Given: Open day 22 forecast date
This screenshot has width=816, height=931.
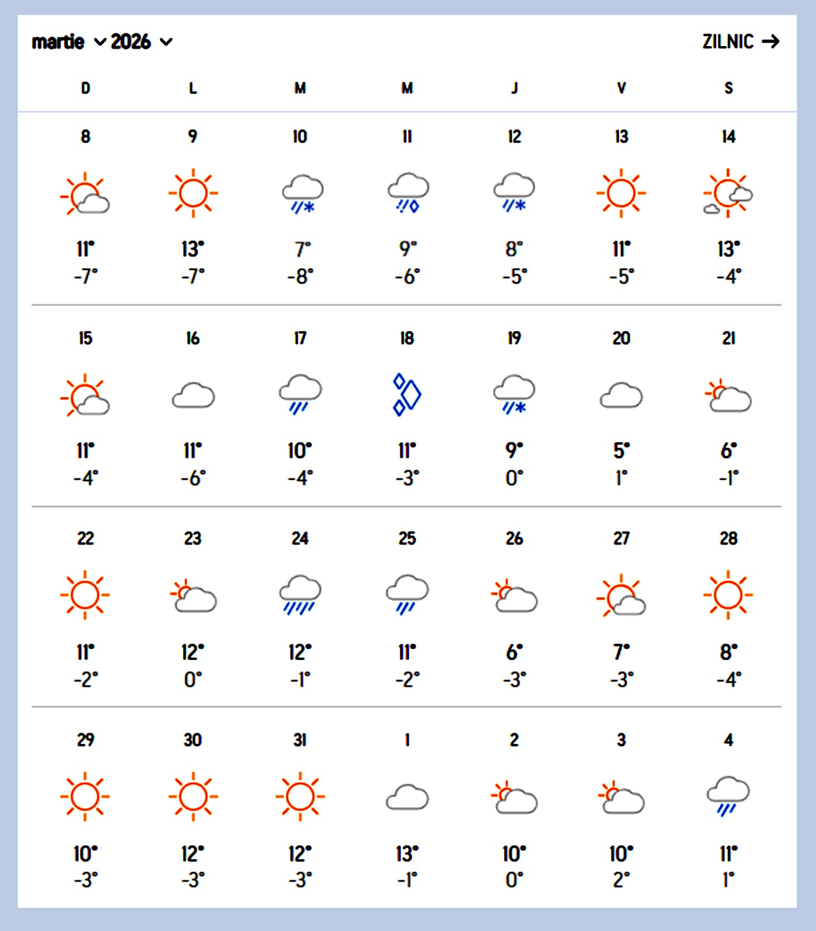Looking at the screenshot, I should pos(86,538).
